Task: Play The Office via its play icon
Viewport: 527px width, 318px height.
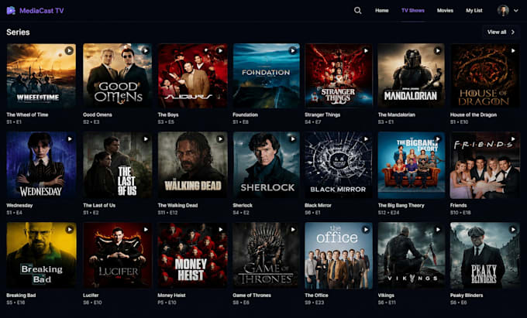Action: [x=366, y=230]
